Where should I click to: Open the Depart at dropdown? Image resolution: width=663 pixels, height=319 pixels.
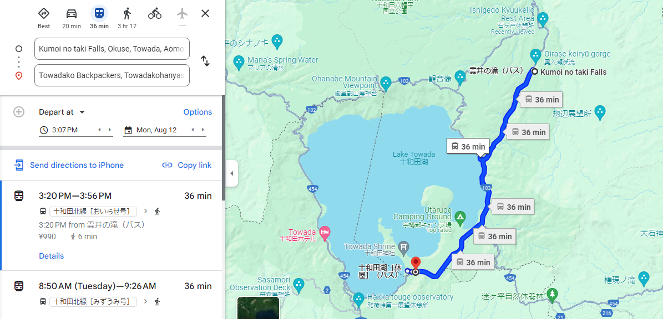coord(62,112)
